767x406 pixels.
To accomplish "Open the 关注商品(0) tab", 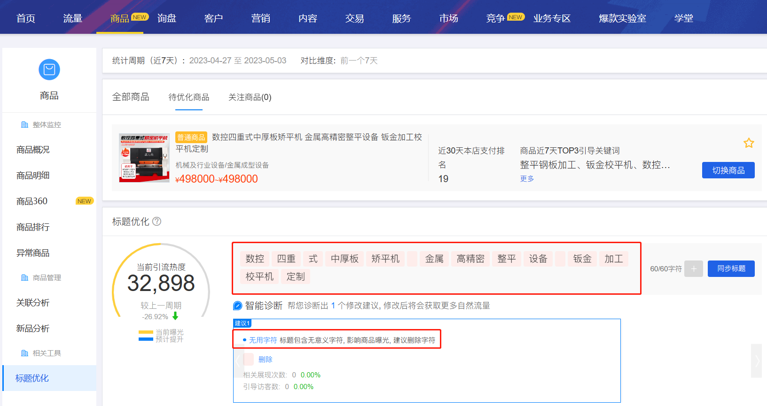I will (x=250, y=97).
